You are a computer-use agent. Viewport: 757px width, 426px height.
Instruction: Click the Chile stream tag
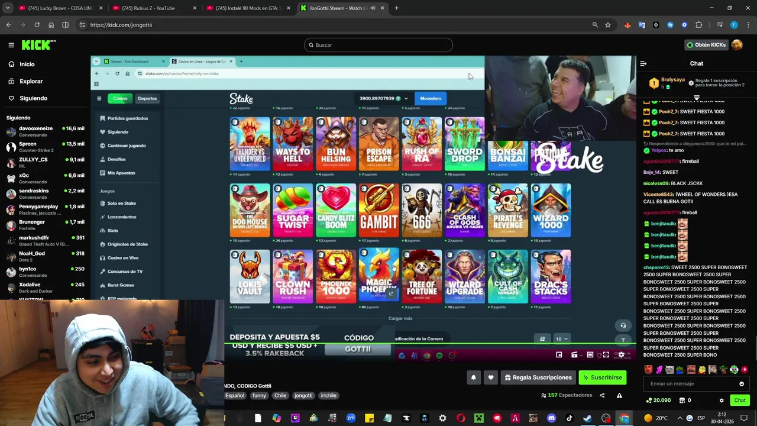[x=280, y=395]
